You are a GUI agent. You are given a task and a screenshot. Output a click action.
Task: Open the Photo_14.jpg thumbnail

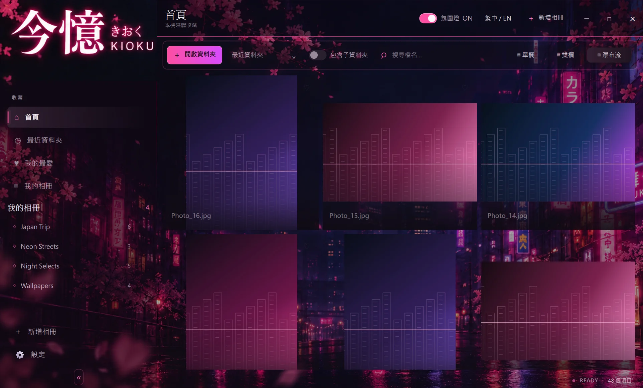[x=558, y=152]
